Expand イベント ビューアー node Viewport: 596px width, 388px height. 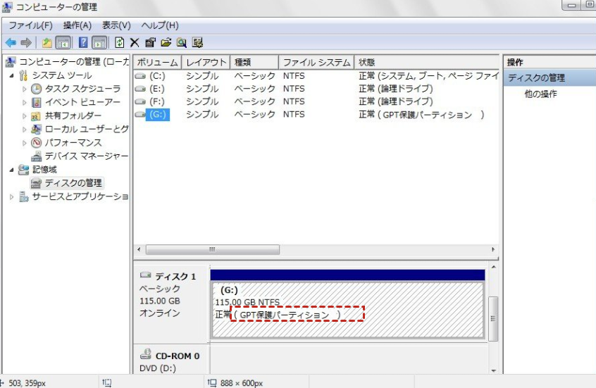tap(25, 102)
